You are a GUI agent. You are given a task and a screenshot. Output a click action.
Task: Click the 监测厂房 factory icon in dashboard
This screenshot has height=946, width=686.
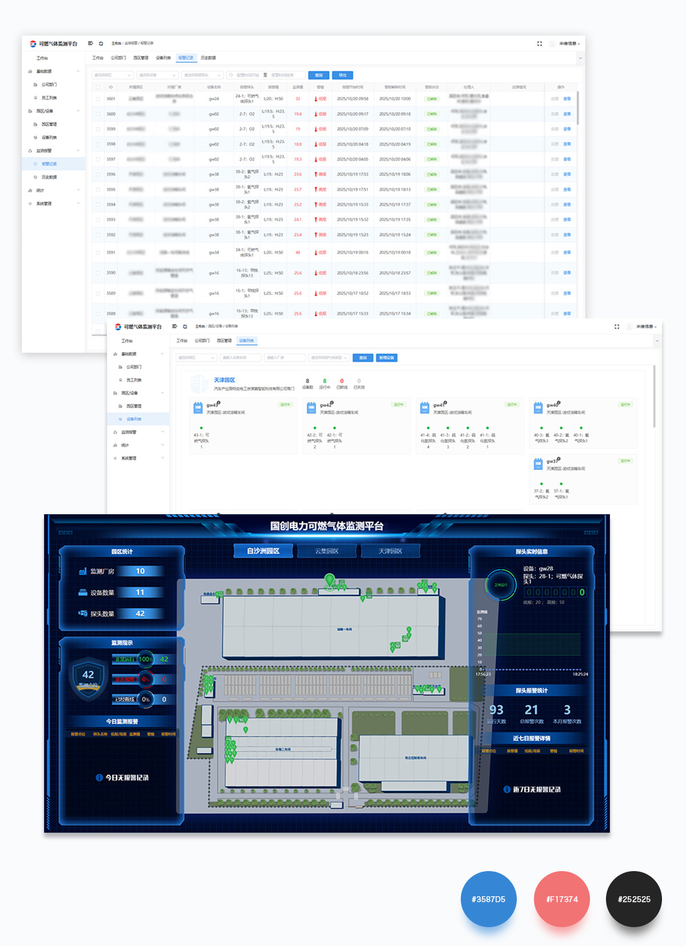(x=83, y=571)
